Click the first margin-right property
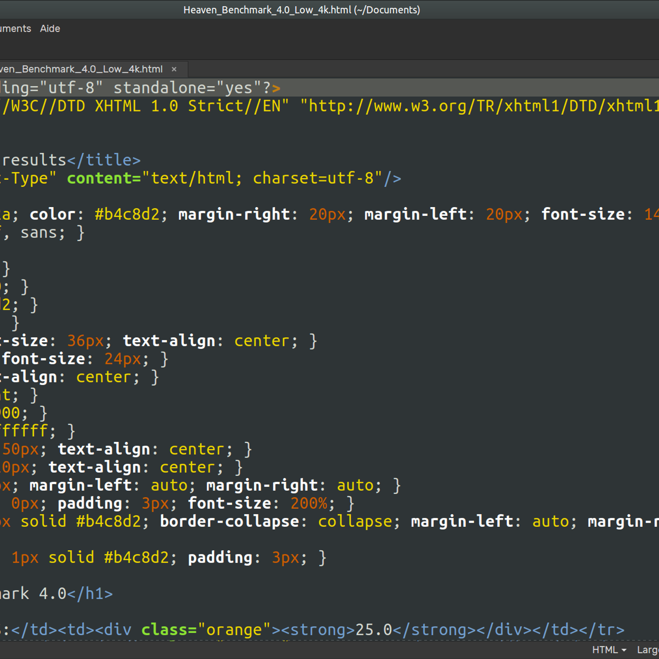The height and width of the screenshot is (659, 659). [234, 214]
